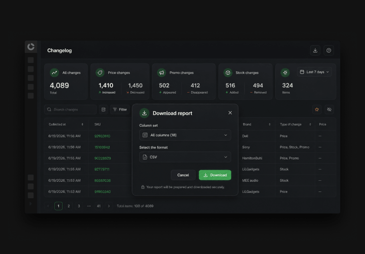Click the All changes trend icon

tap(54, 73)
